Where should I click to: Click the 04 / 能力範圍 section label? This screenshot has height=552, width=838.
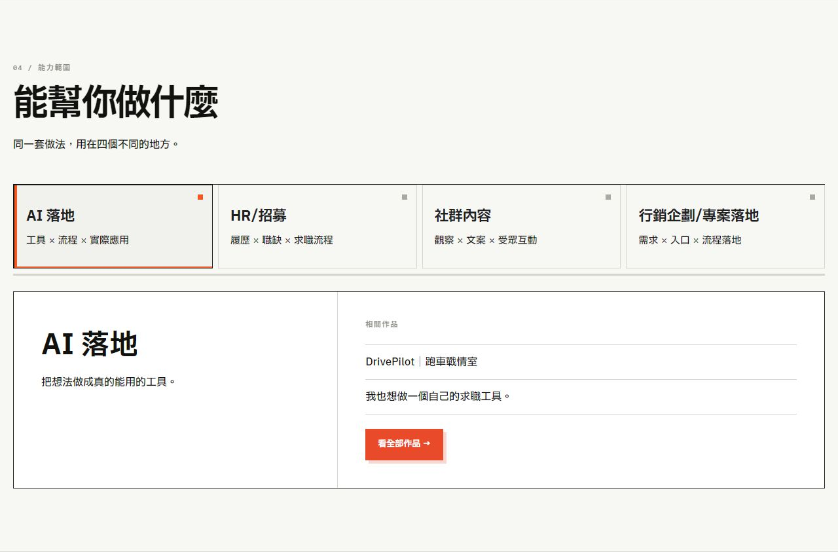click(41, 67)
